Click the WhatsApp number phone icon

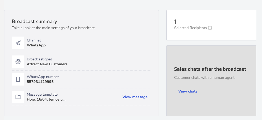[18, 79]
